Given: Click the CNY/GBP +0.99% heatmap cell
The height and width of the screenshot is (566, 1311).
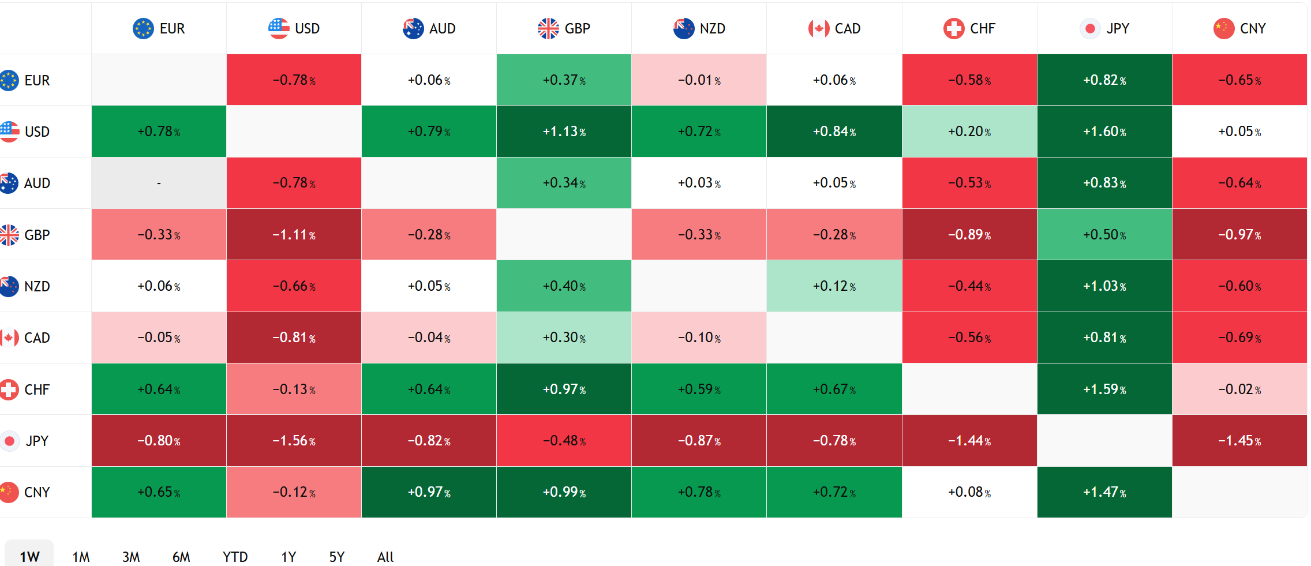Looking at the screenshot, I should 564,492.
